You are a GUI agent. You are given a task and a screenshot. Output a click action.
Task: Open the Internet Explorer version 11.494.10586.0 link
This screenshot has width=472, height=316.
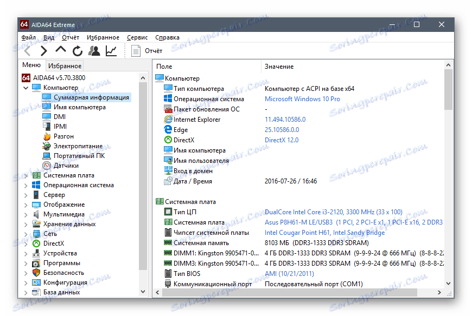pos(285,120)
